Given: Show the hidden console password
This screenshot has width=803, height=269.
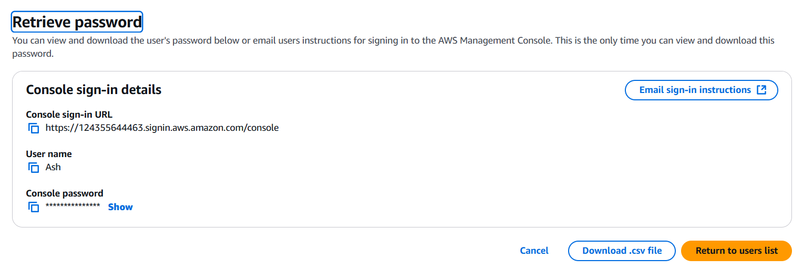Looking at the screenshot, I should pos(120,207).
